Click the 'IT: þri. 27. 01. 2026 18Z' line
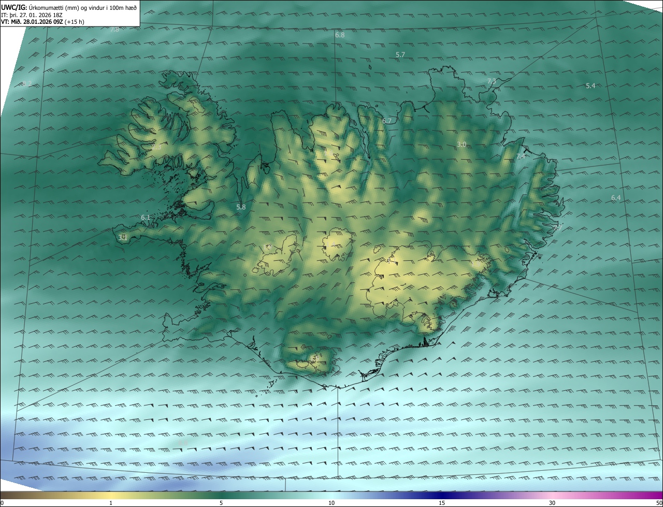663x507 pixels. (32, 15)
